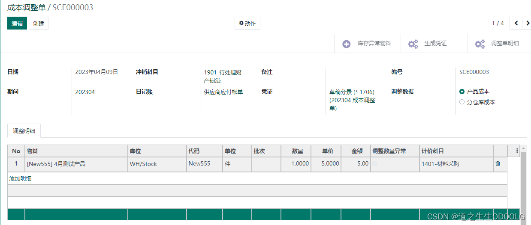
Task: Open 供应商应付帐单 journal link
Action: [x=223, y=92]
